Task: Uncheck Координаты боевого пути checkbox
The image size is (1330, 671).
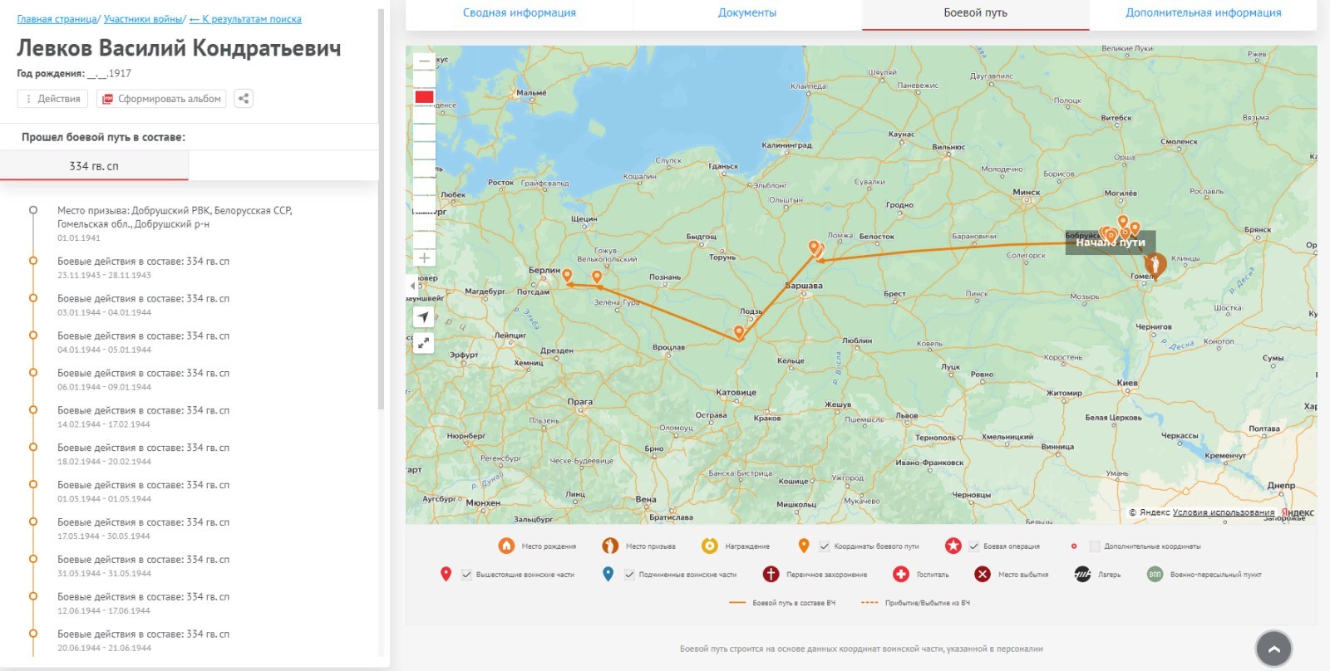Action: (x=825, y=546)
